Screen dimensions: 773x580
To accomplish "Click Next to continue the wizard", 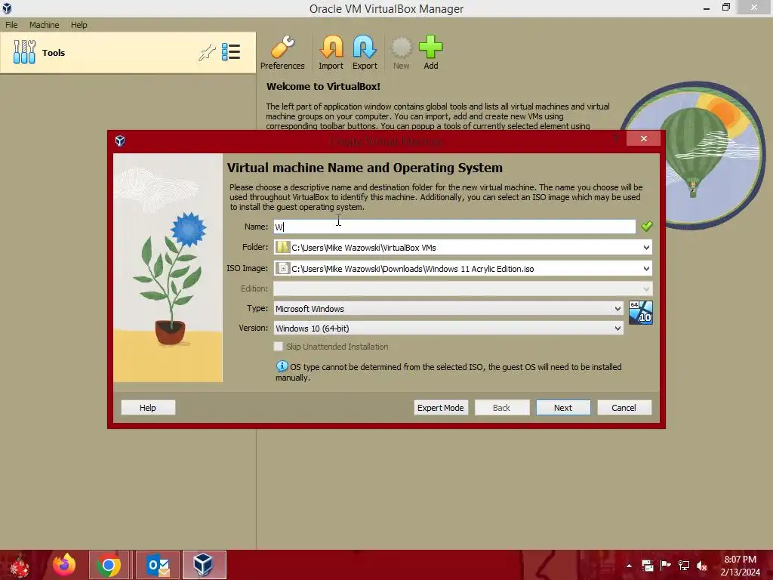I will (x=563, y=407).
